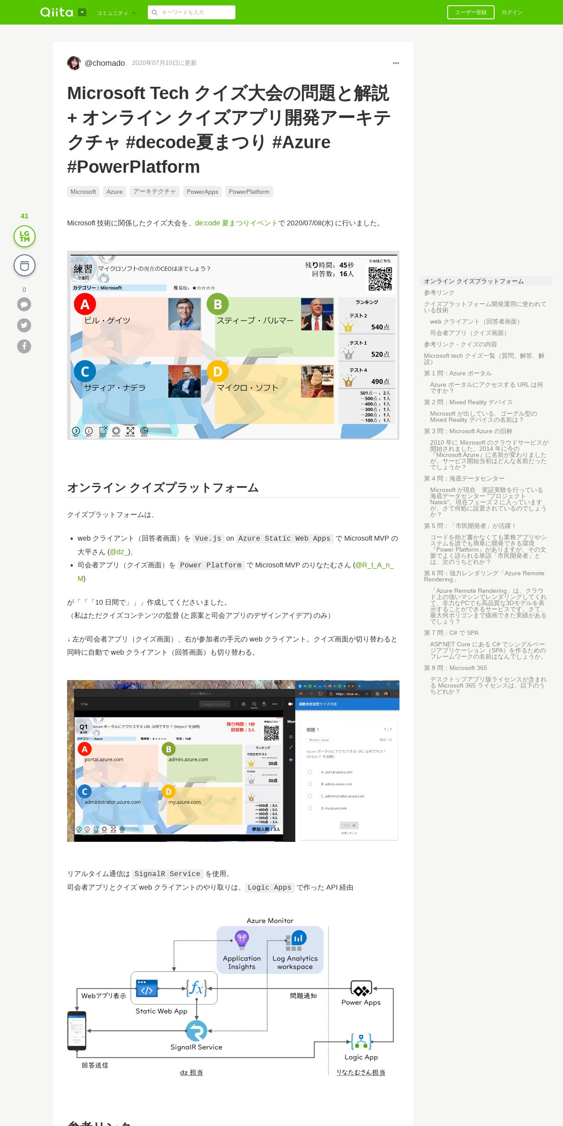Open the de:code 夏まつりイベント link

[236, 223]
